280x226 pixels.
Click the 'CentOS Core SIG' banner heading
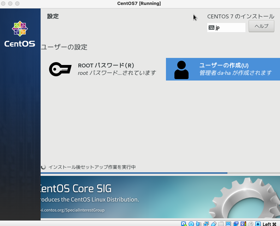click(76, 189)
